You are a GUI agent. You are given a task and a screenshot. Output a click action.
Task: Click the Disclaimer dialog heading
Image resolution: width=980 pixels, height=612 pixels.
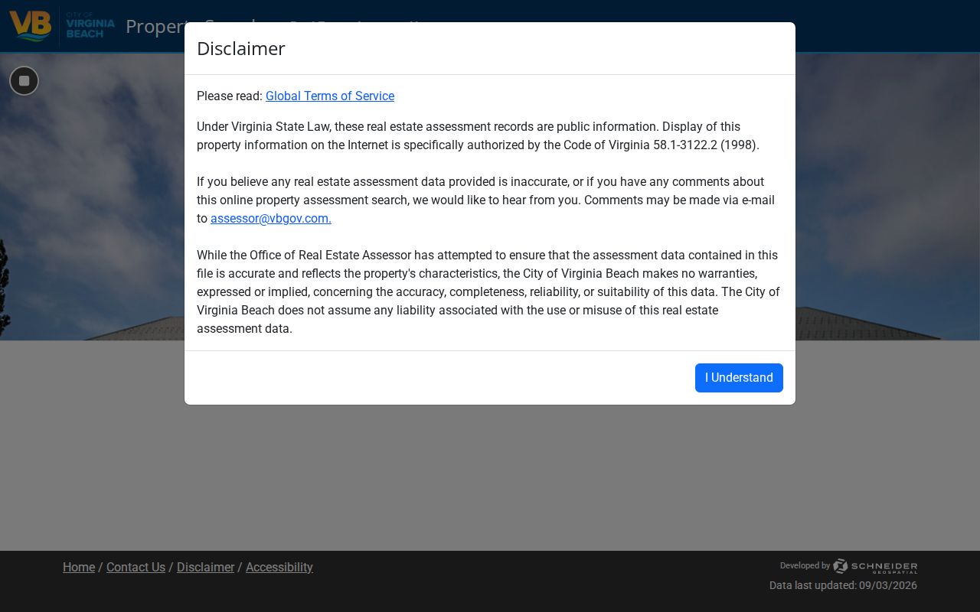(x=241, y=49)
